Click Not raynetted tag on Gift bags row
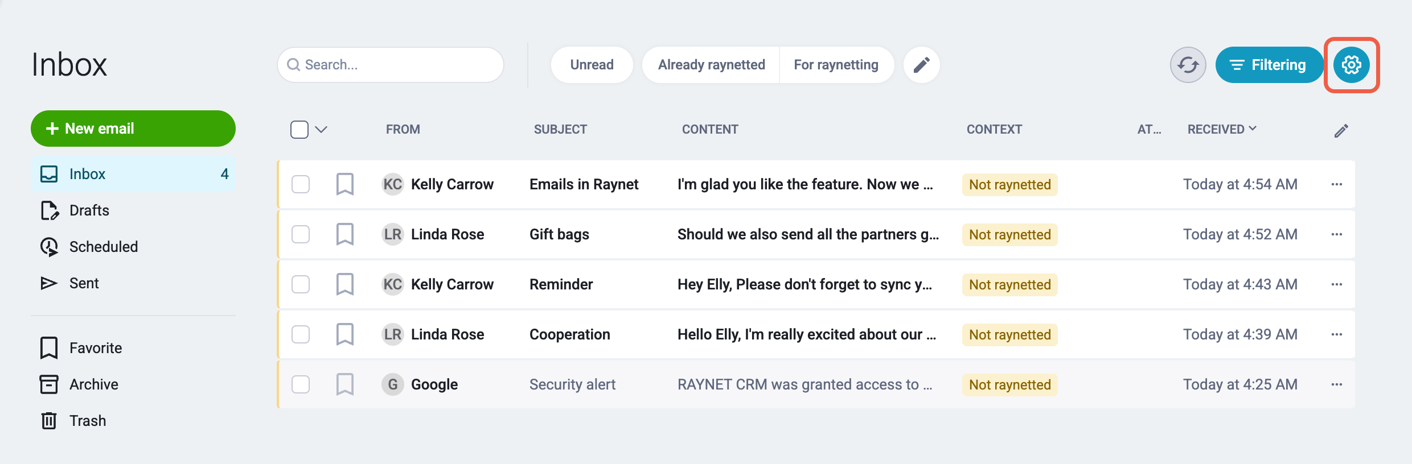Viewport: 1412px width, 464px height. 1010,234
